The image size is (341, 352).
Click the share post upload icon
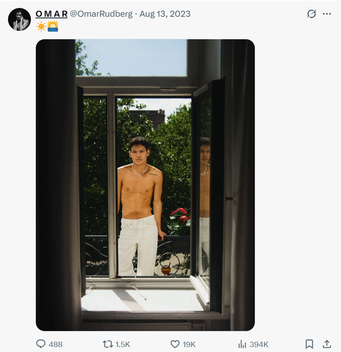pyautogui.click(x=327, y=344)
